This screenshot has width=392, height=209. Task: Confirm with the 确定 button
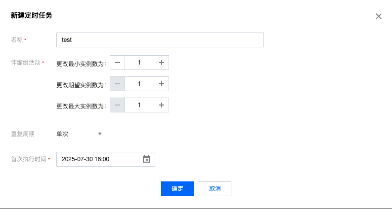[177, 189]
